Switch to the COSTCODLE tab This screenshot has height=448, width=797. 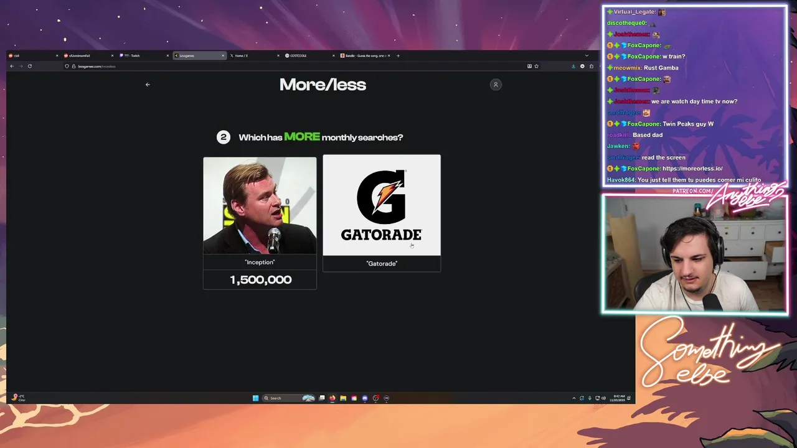pyautogui.click(x=309, y=55)
